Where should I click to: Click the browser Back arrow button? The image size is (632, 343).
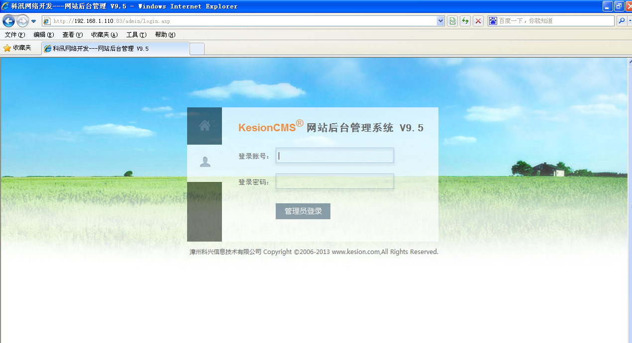coord(8,21)
